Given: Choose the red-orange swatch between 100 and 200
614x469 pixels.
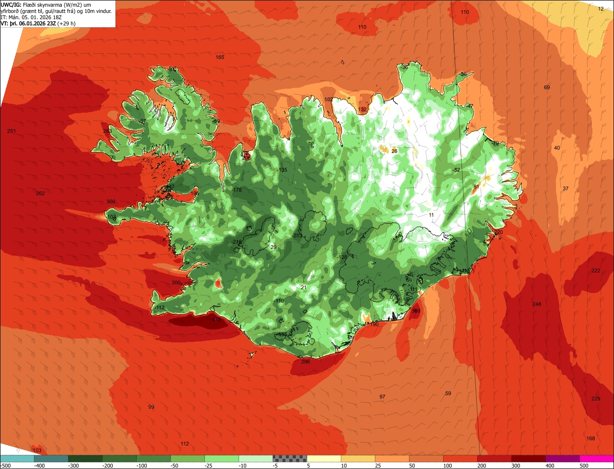Looking at the screenshot, I should pos(460,458).
